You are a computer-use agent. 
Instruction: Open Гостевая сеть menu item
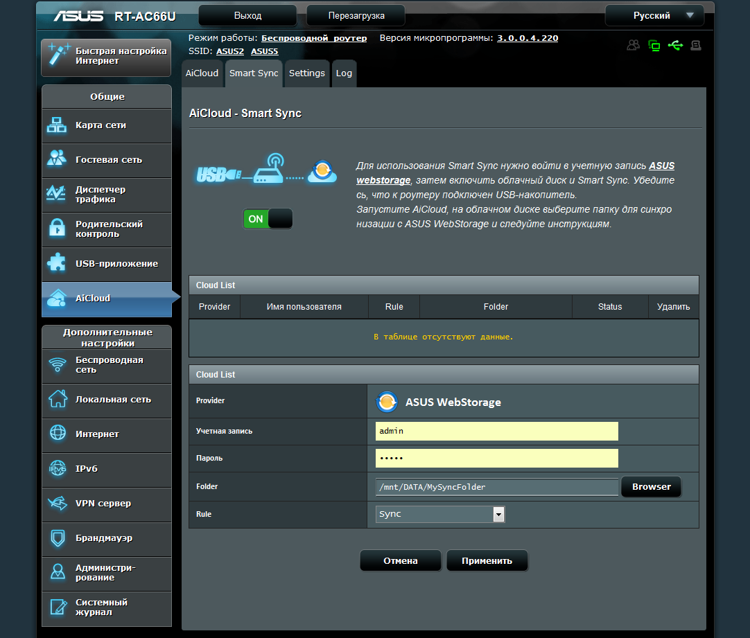(x=107, y=160)
